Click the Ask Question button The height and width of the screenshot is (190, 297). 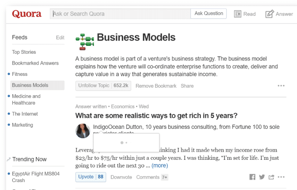pos(208,14)
